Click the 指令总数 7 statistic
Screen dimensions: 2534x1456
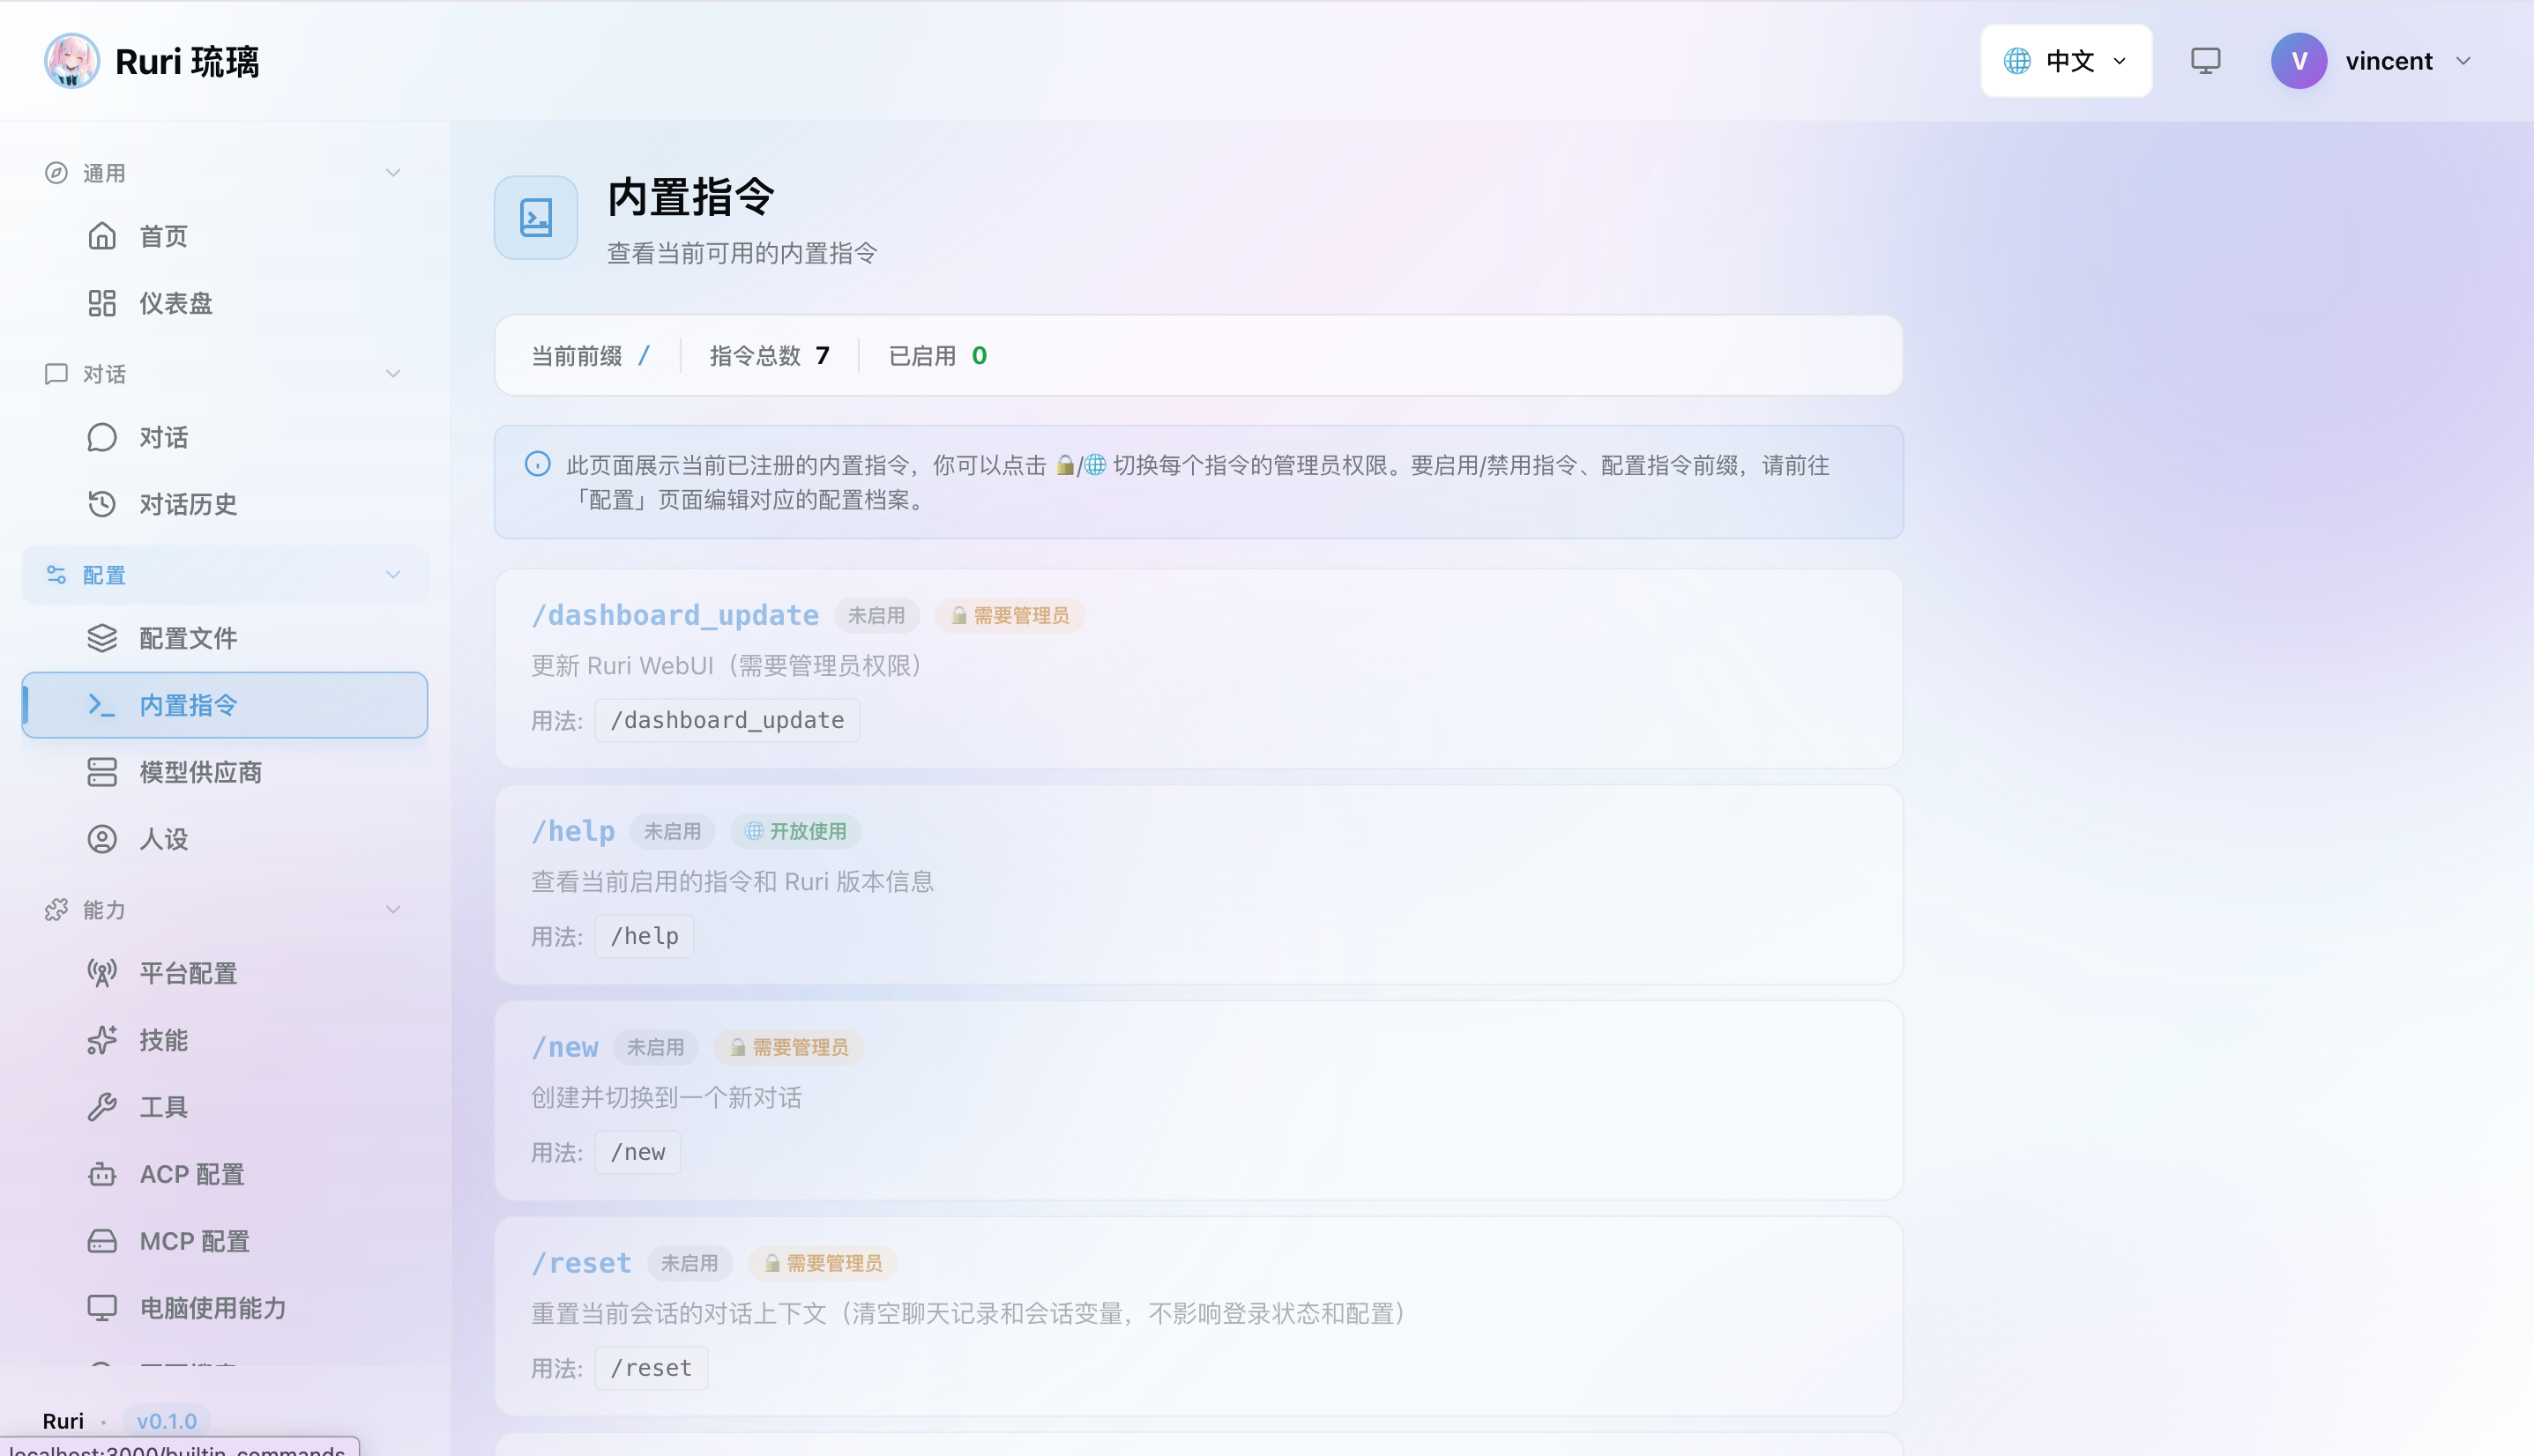(x=770, y=356)
